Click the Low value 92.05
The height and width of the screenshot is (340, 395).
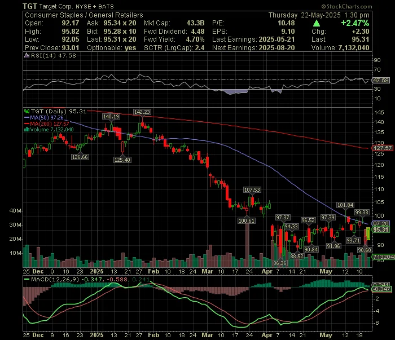[71, 39]
